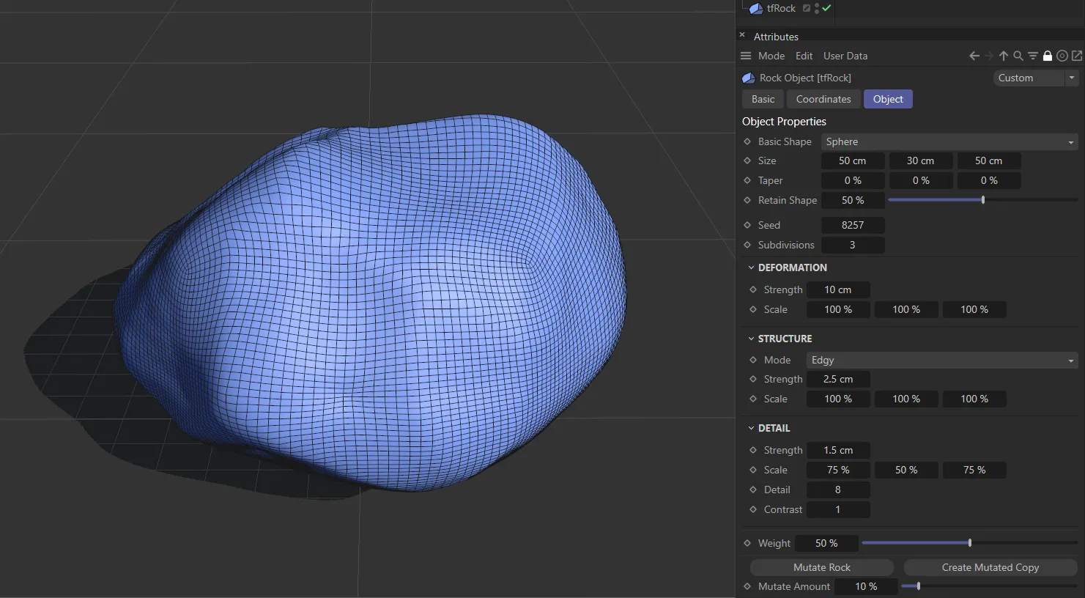Viewport: 1085px width, 598px height.
Task: Toggle the tfRock visibility dots
Action: pos(817,9)
